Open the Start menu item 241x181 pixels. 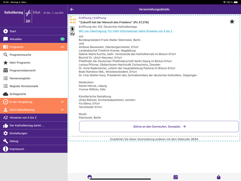click(34, 31)
